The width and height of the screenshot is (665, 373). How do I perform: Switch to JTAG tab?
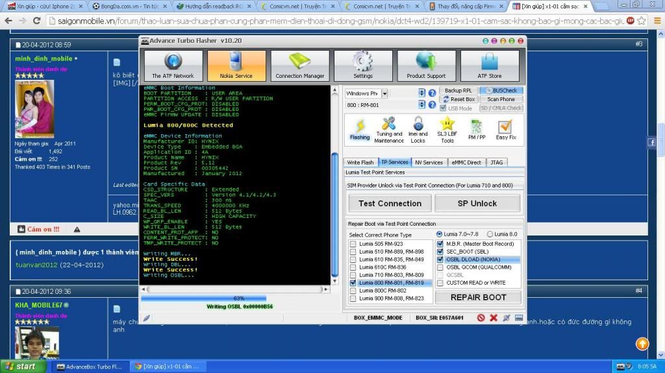(x=497, y=162)
